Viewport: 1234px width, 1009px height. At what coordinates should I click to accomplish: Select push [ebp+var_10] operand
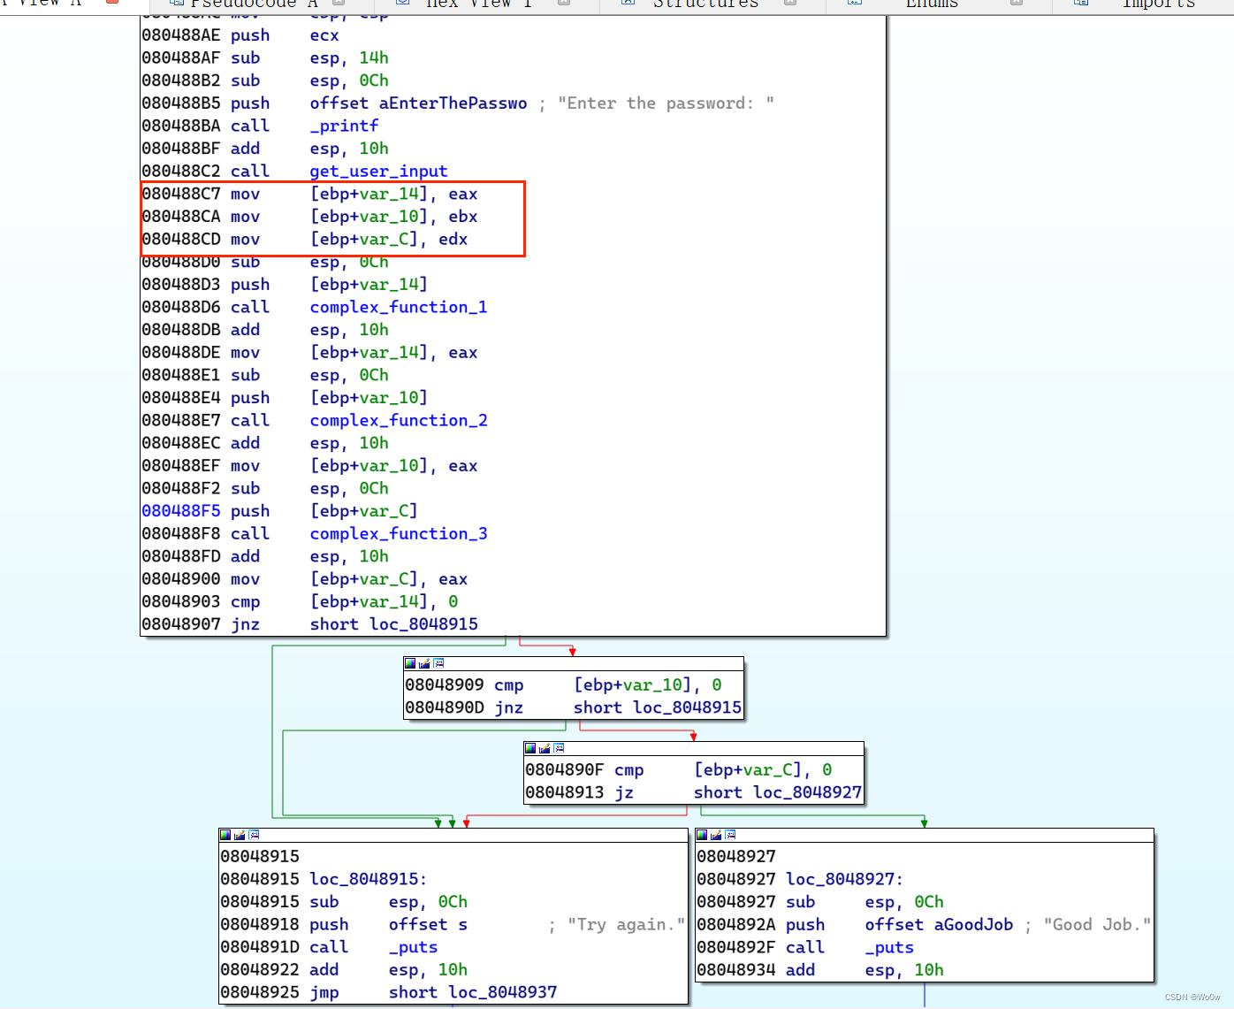(x=369, y=398)
